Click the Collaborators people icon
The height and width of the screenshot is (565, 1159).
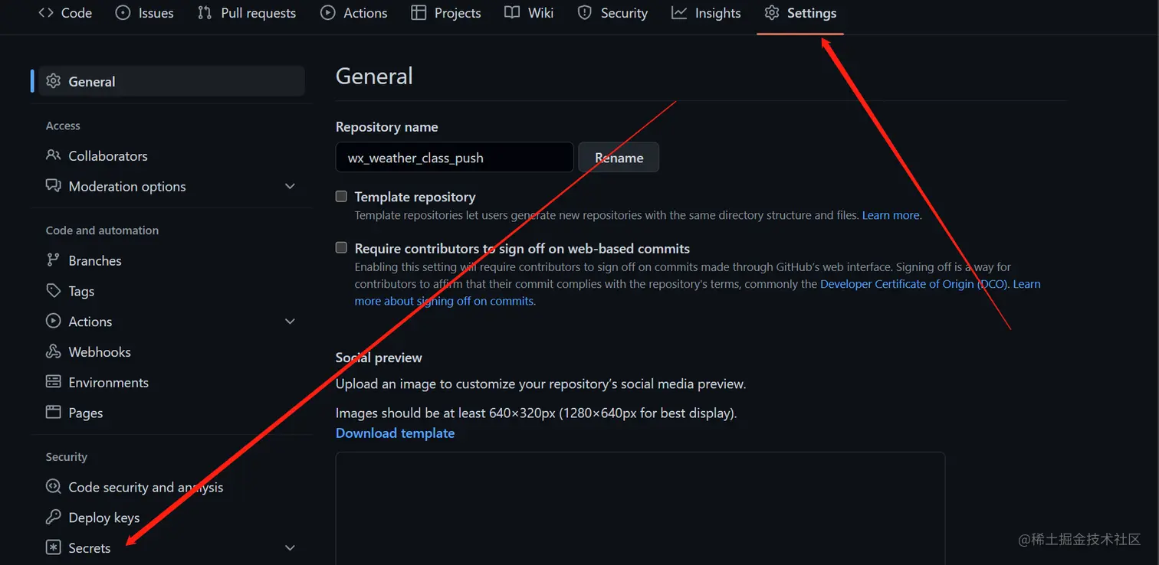point(53,155)
